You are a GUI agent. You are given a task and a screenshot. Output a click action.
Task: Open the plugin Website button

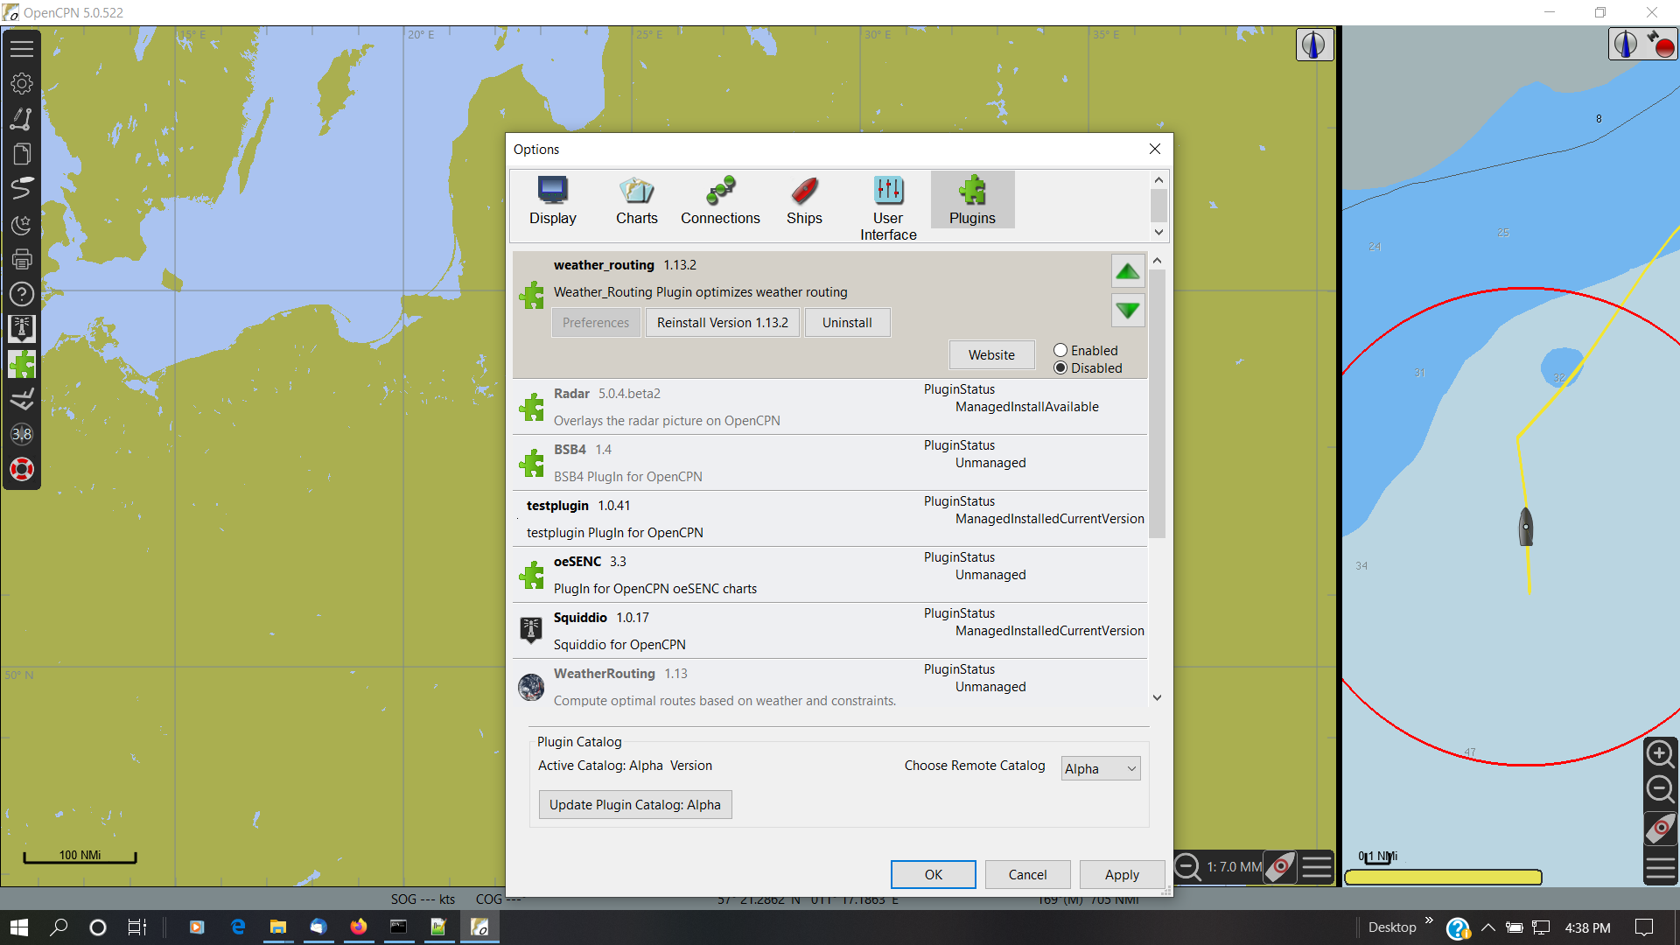coord(991,354)
